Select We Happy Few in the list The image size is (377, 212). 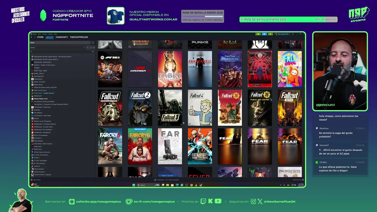(x=39, y=76)
